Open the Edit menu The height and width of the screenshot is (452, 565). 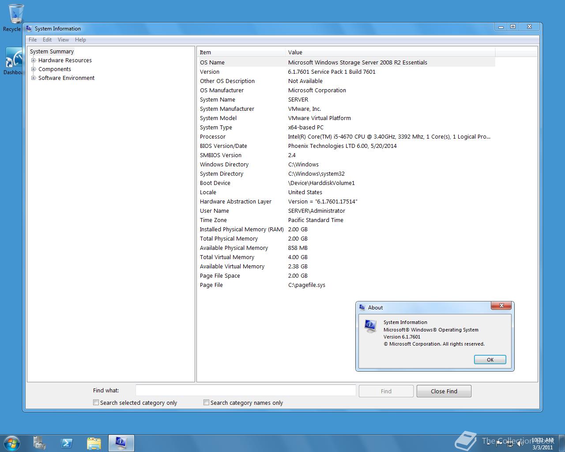point(47,40)
